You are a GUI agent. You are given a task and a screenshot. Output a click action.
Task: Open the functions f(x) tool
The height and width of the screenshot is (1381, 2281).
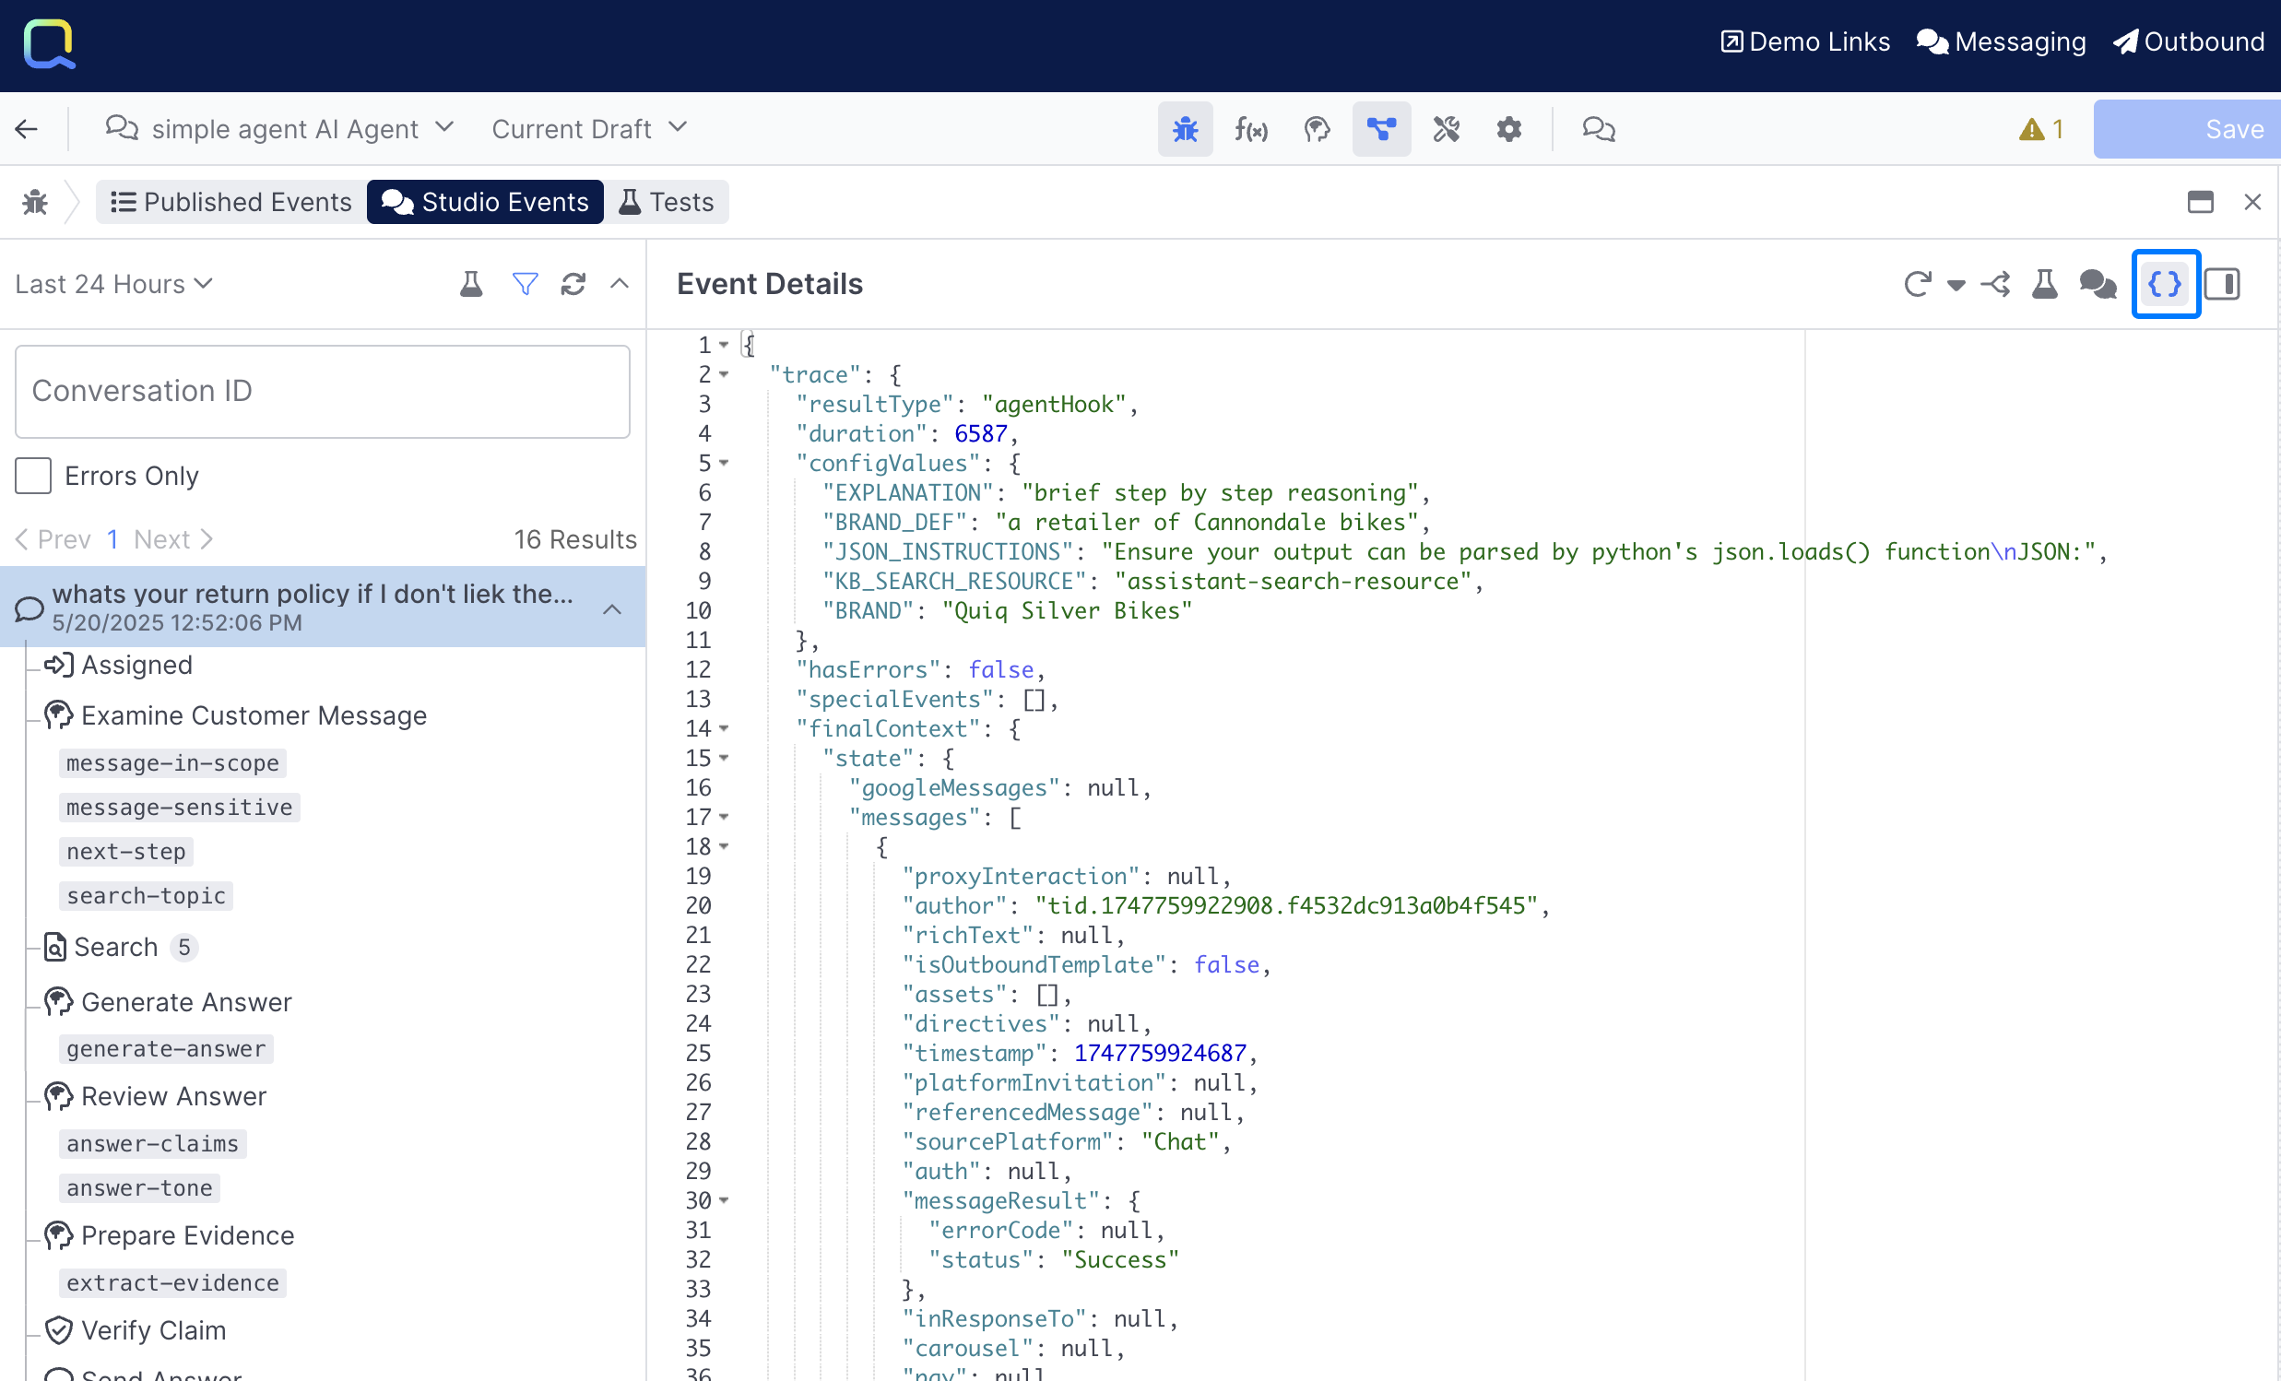(1250, 129)
